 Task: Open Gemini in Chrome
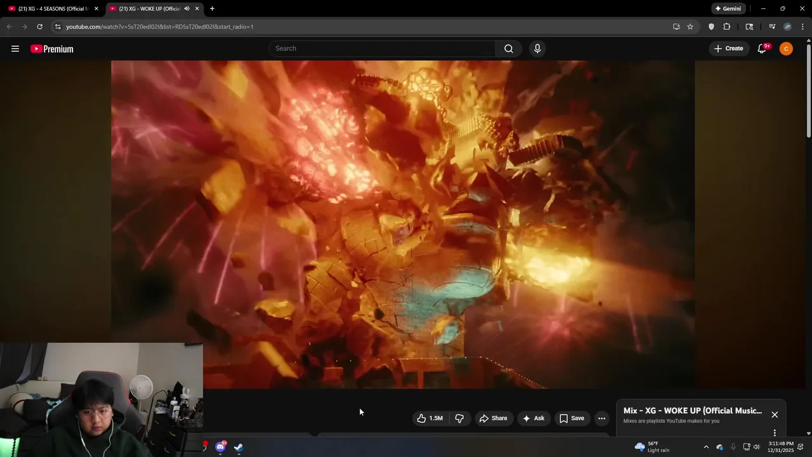728,9
